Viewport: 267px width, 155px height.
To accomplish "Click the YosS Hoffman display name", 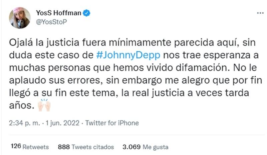I will pyautogui.click(x=58, y=13).
